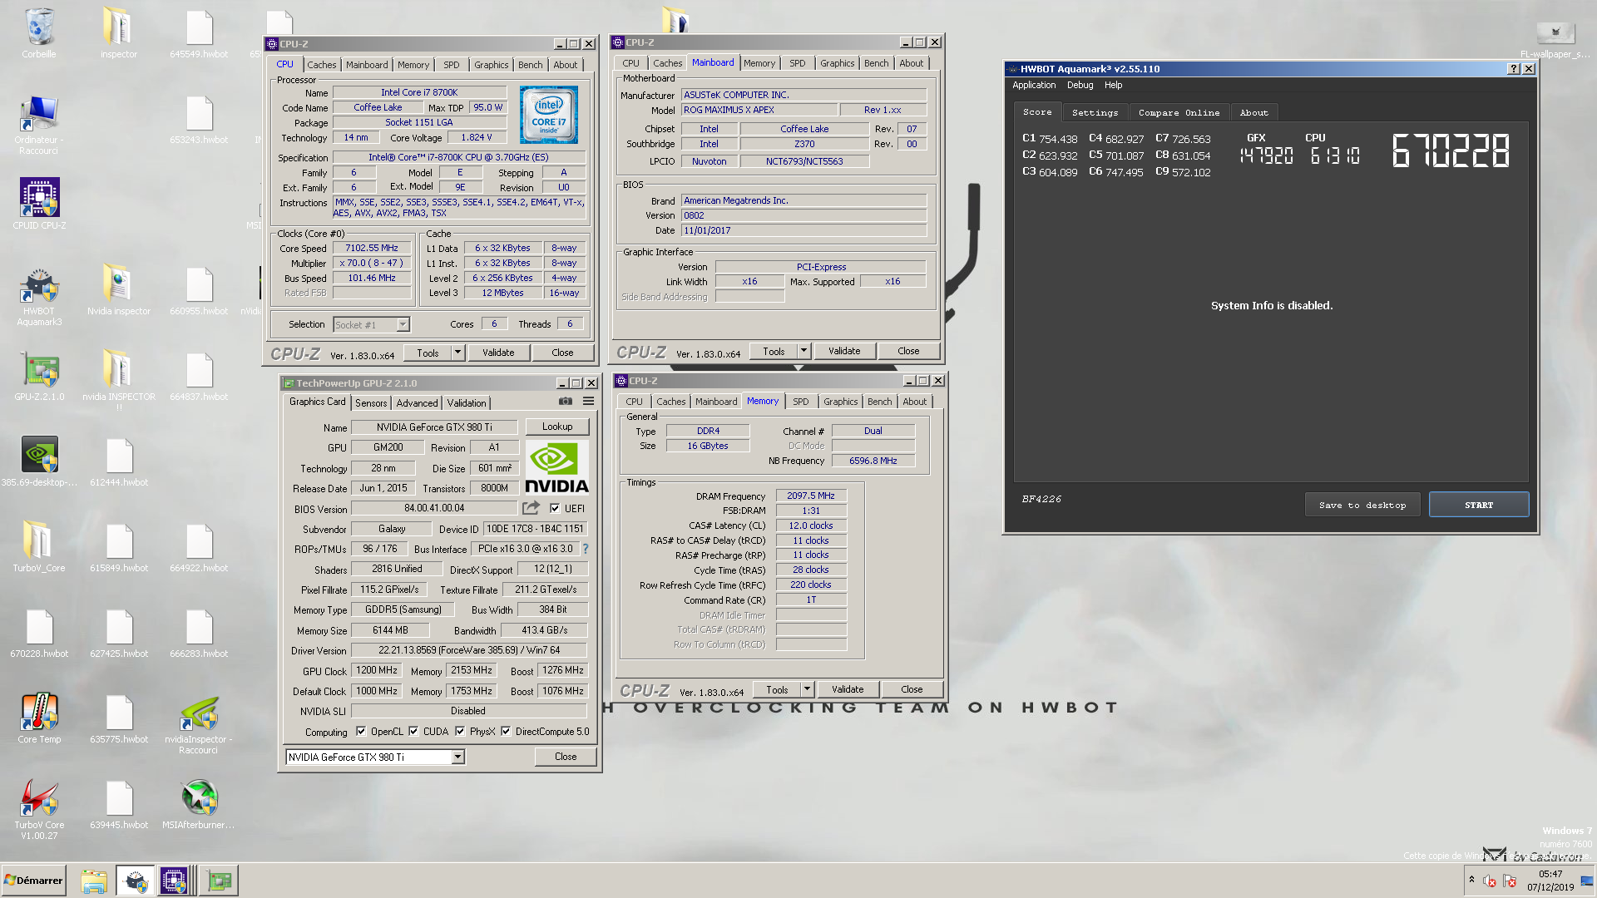The width and height of the screenshot is (1597, 898).
Task: Click Save to desktop button
Action: pyautogui.click(x=1362, y=505)
